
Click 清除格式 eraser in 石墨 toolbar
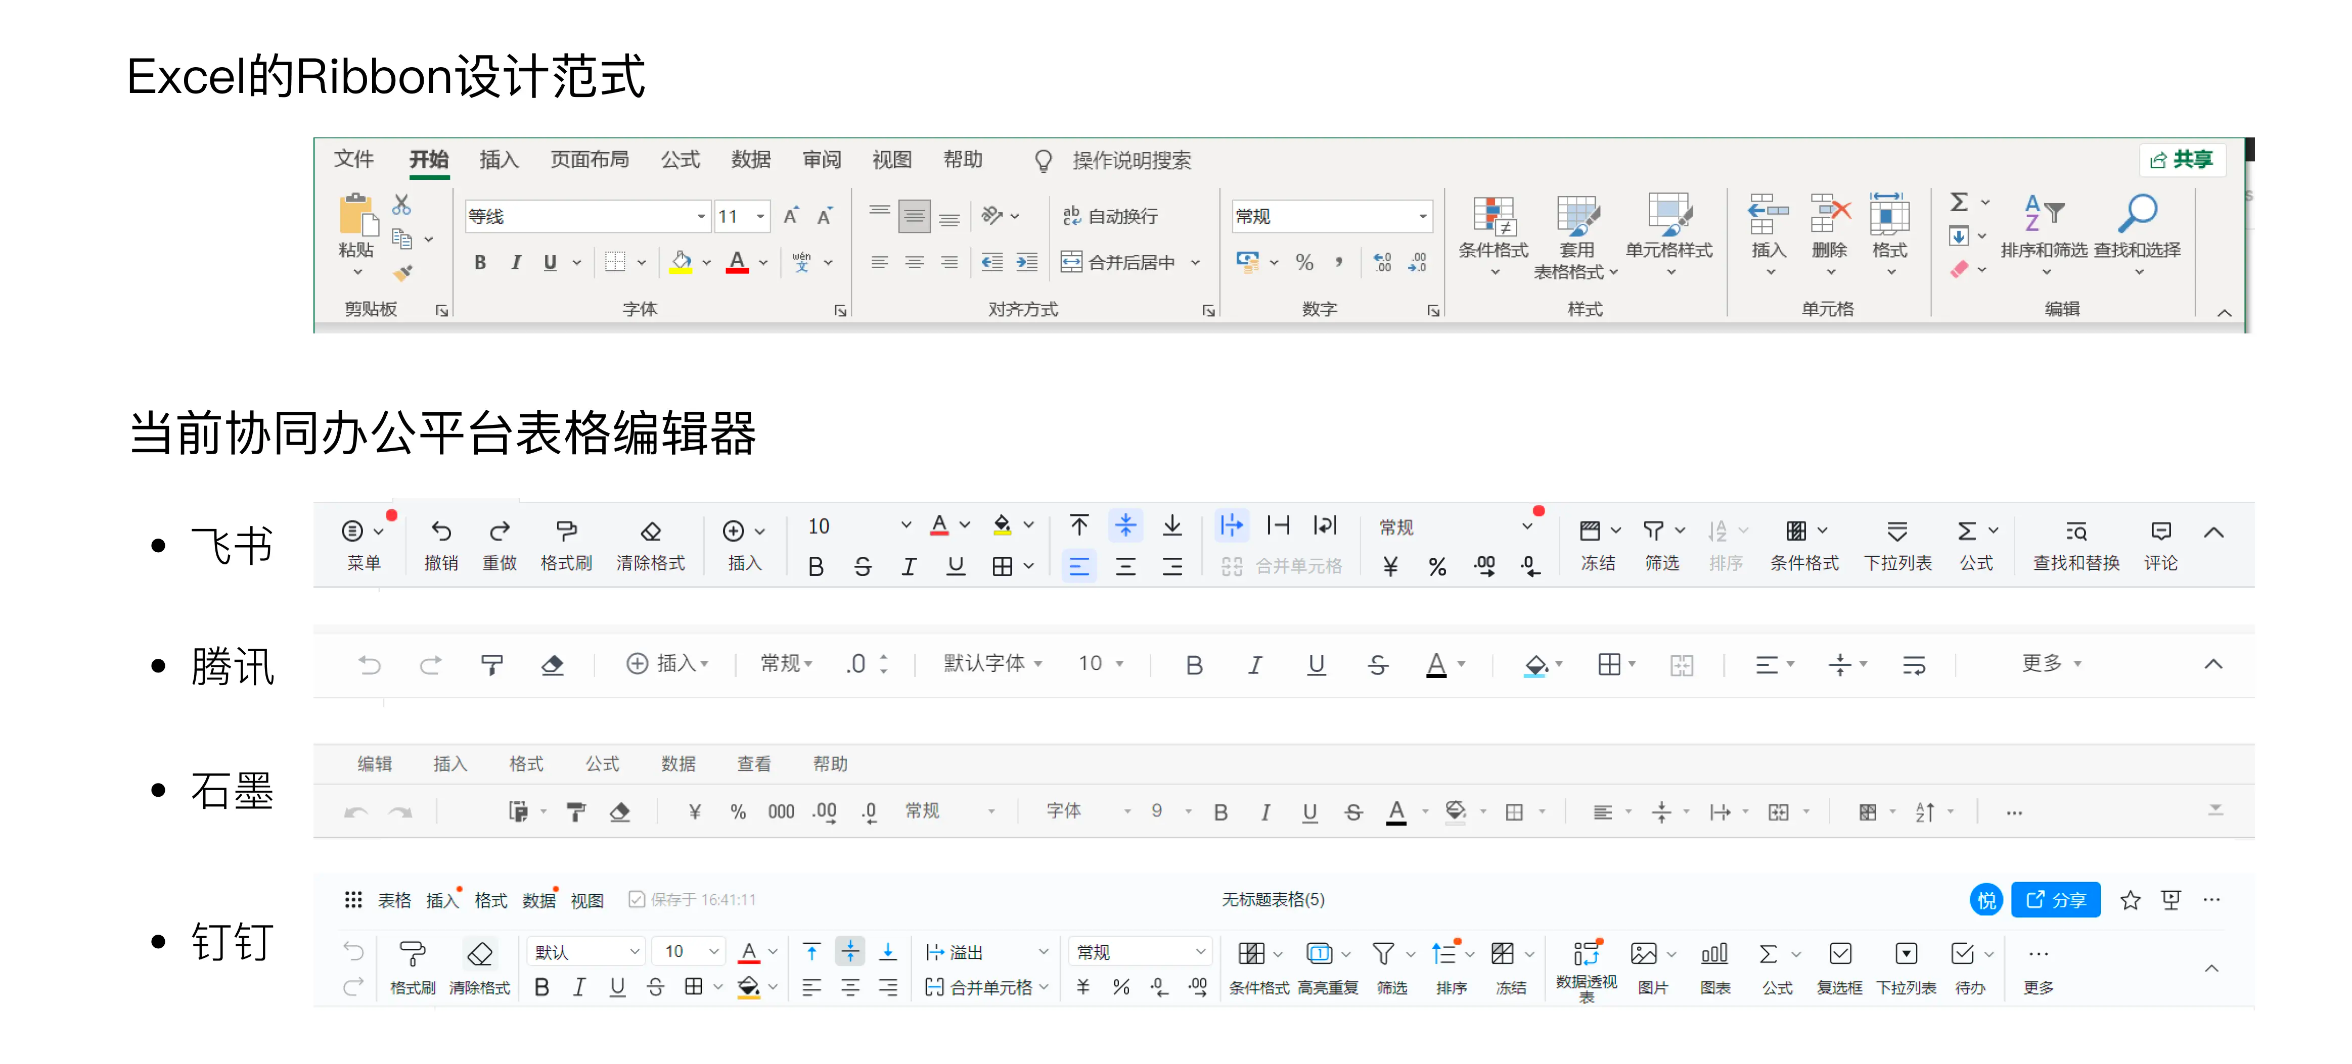(x=621, y=811)
